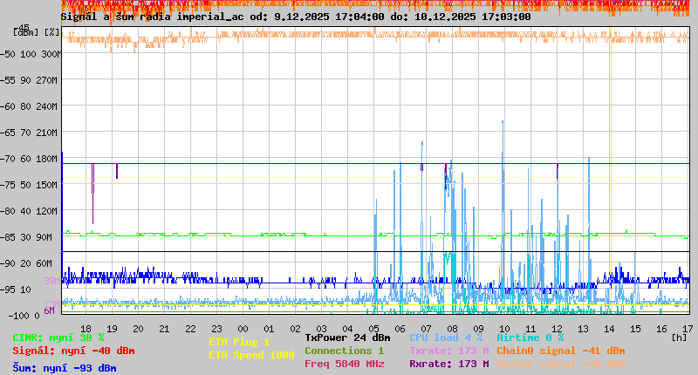
Task: Select the ETH Plug legend entry
Action: point(239,342)
